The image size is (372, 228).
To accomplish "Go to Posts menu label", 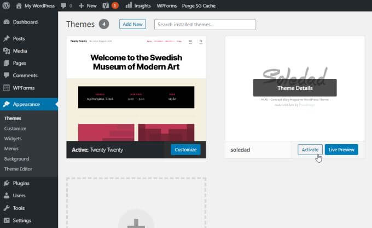I will [x=19, y=38].
